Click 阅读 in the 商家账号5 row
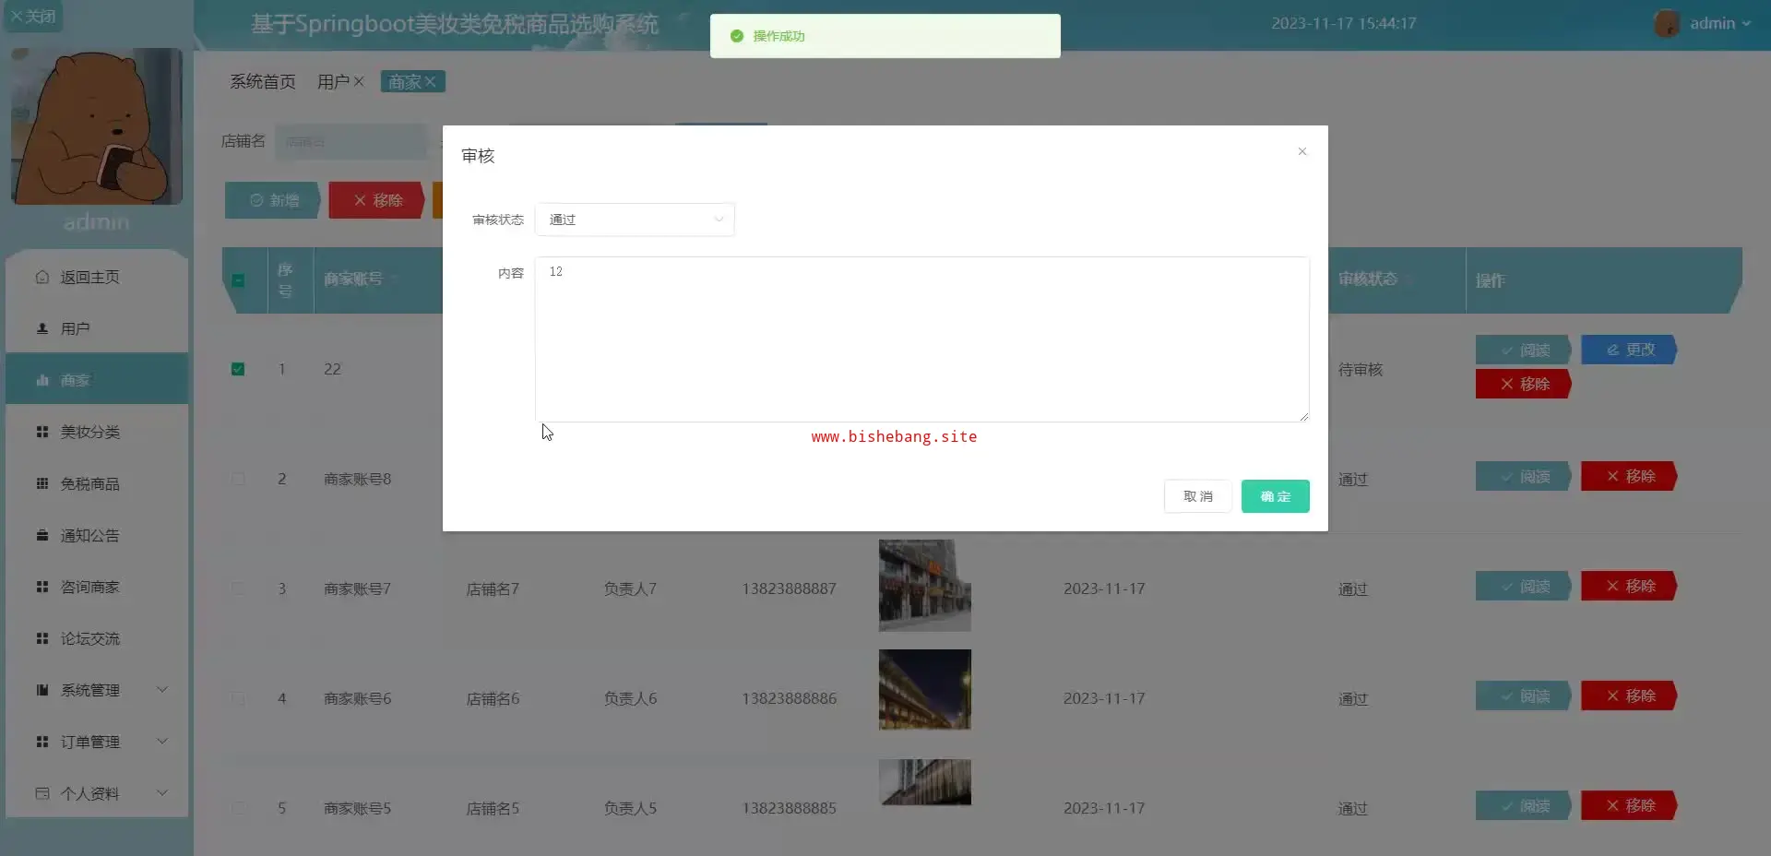The image size is (1771, 856). 1524,806
